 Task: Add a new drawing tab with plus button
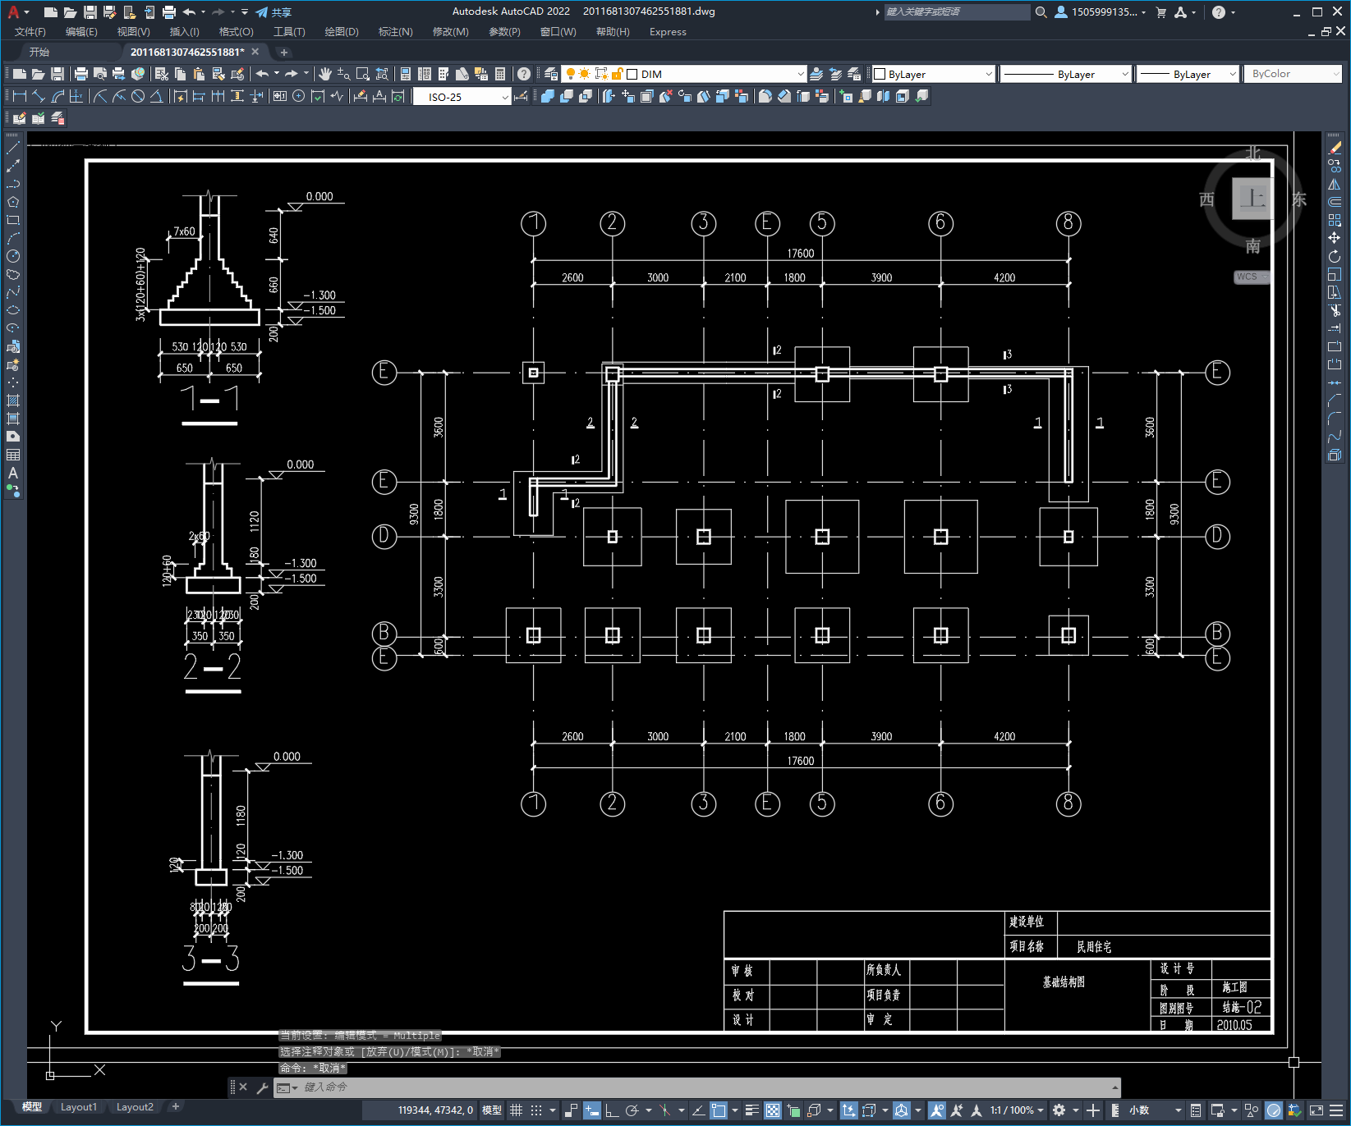pos(284,53)
